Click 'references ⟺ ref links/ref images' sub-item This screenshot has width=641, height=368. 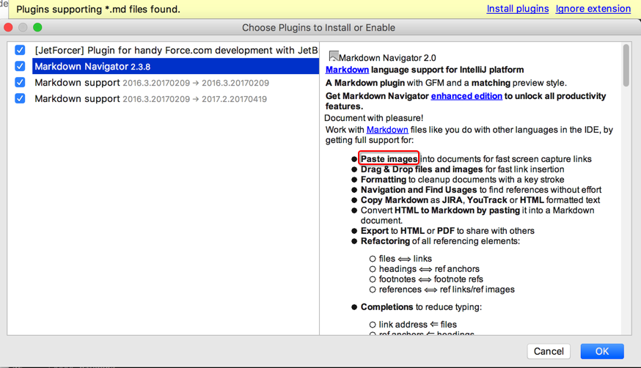click(447, 289)
